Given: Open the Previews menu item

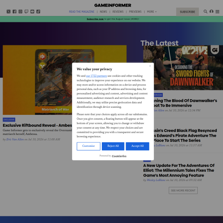Looking at the screenshot, I should pyautogui.click(x=135, y=12).
